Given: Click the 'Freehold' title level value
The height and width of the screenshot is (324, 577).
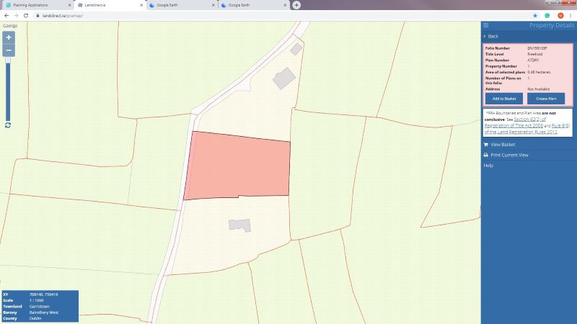Looking at the screenshot, I should [x=534, y=54].
